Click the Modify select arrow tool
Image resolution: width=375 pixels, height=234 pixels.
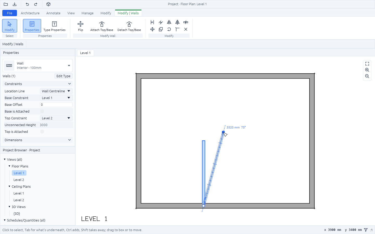coord(10,26)
